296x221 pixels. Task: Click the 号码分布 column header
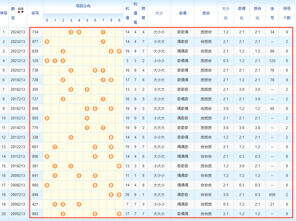click(83, 6)
